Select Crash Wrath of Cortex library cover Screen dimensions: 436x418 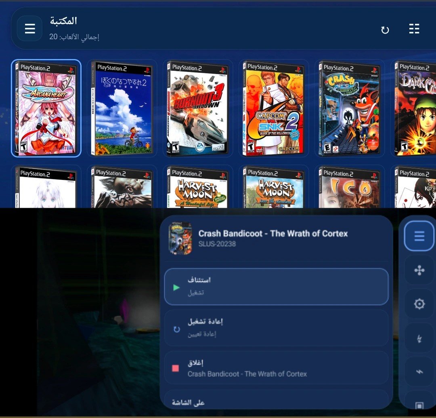pyautogui.click(x=350, y=108)
